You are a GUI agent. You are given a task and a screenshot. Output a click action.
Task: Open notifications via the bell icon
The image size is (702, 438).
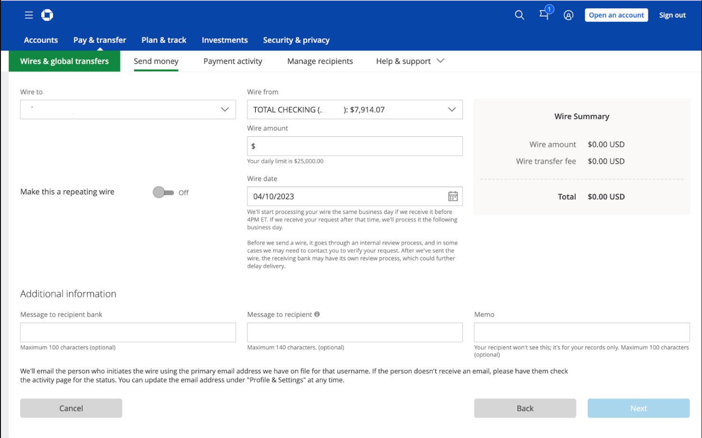pos(544,15)
